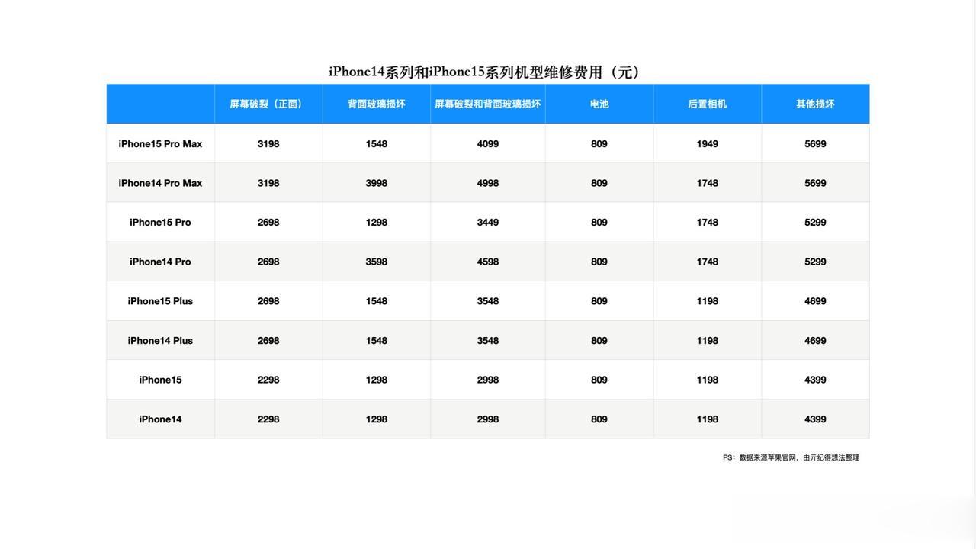Click the 3449 cell

click(488, 223)
